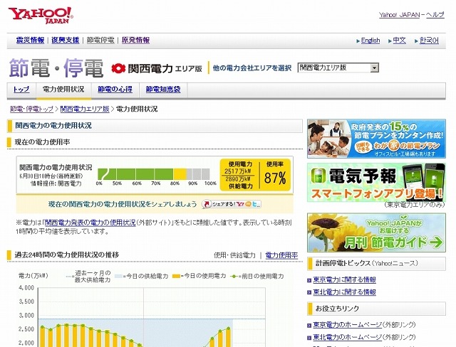Switch language to 中文

(399, 41)
